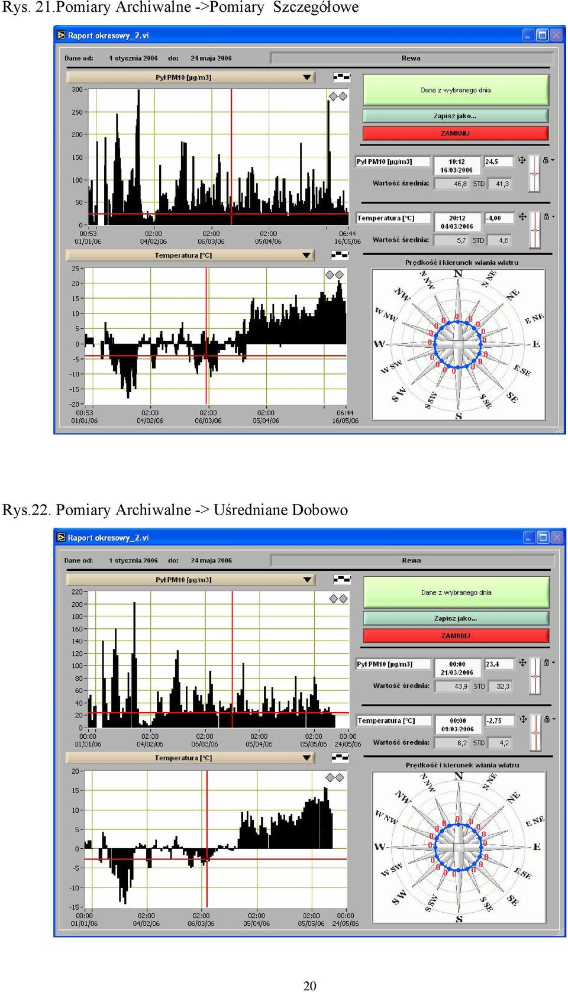This screenshot has width=568, height=992.
Task: Minimize the Rys. 22 Raport okresowy window
Action: (529, 537)
